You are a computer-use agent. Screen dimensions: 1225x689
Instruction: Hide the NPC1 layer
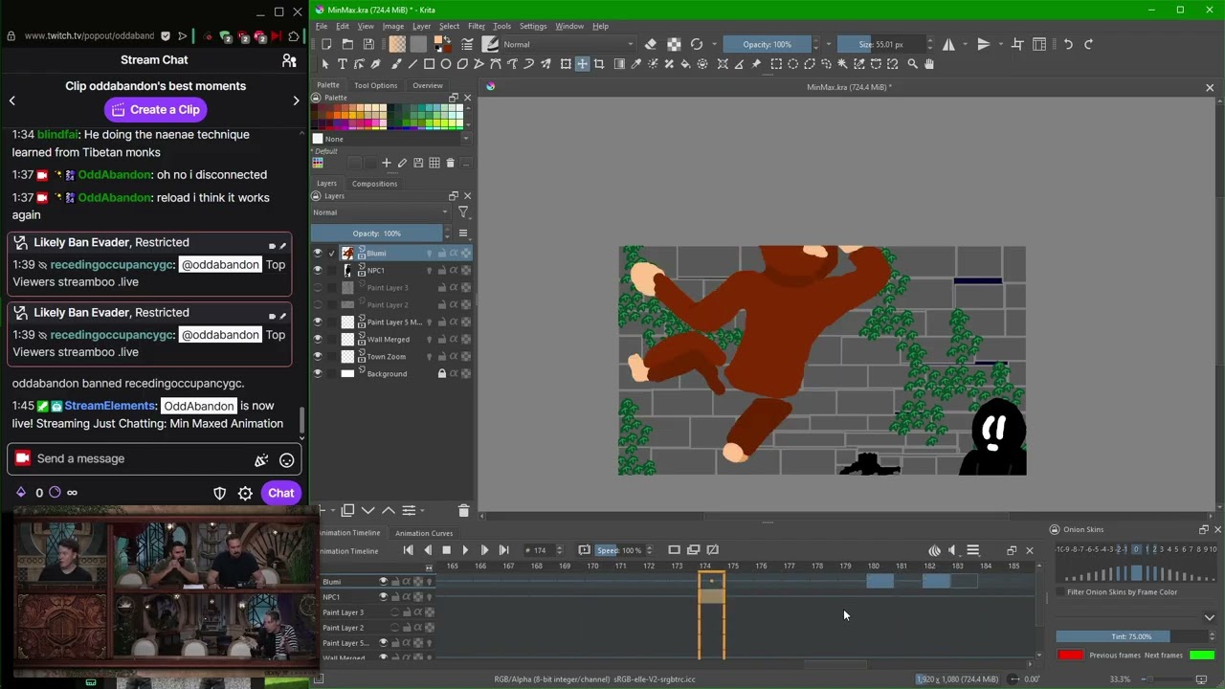click(318, 271)
